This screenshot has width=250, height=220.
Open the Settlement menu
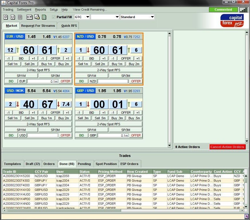[24, 10]
